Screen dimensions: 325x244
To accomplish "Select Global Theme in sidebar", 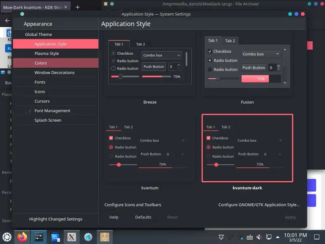I will (x=38, y=34).
